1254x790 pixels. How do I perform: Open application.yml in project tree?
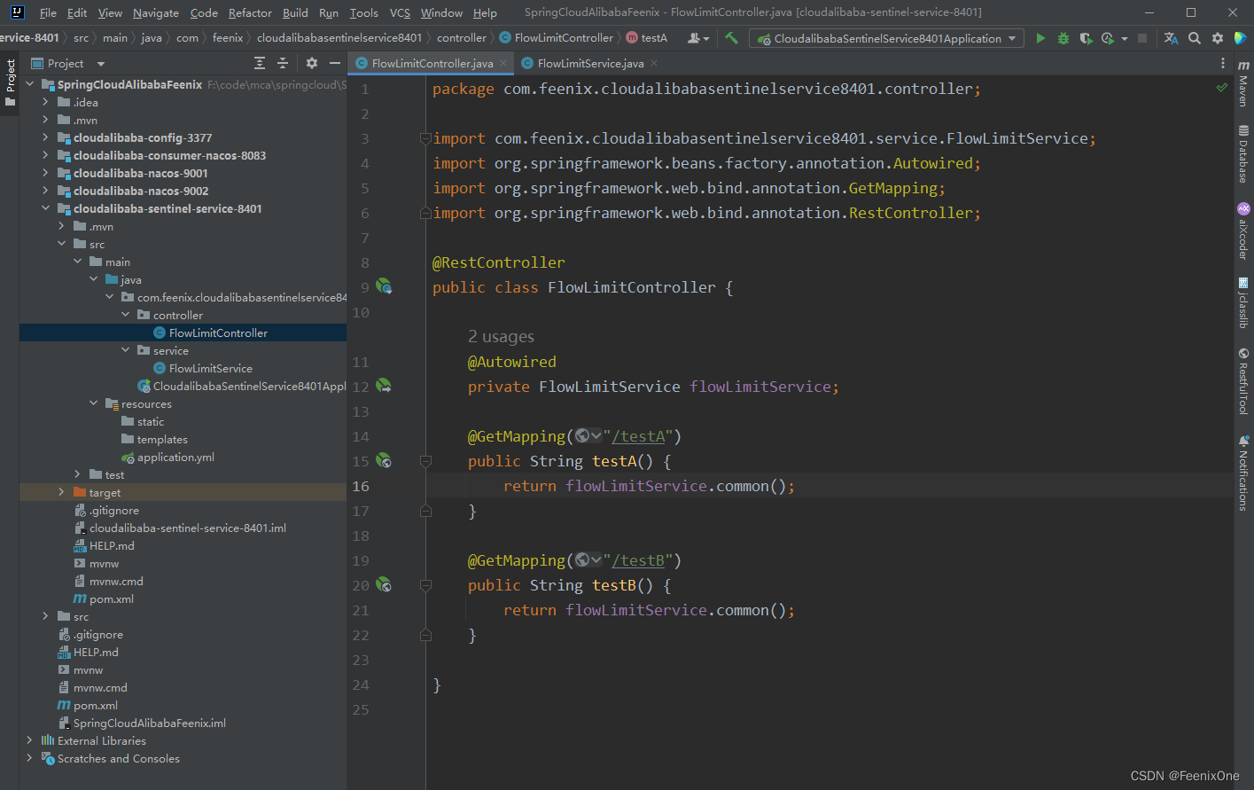(175, 457)
